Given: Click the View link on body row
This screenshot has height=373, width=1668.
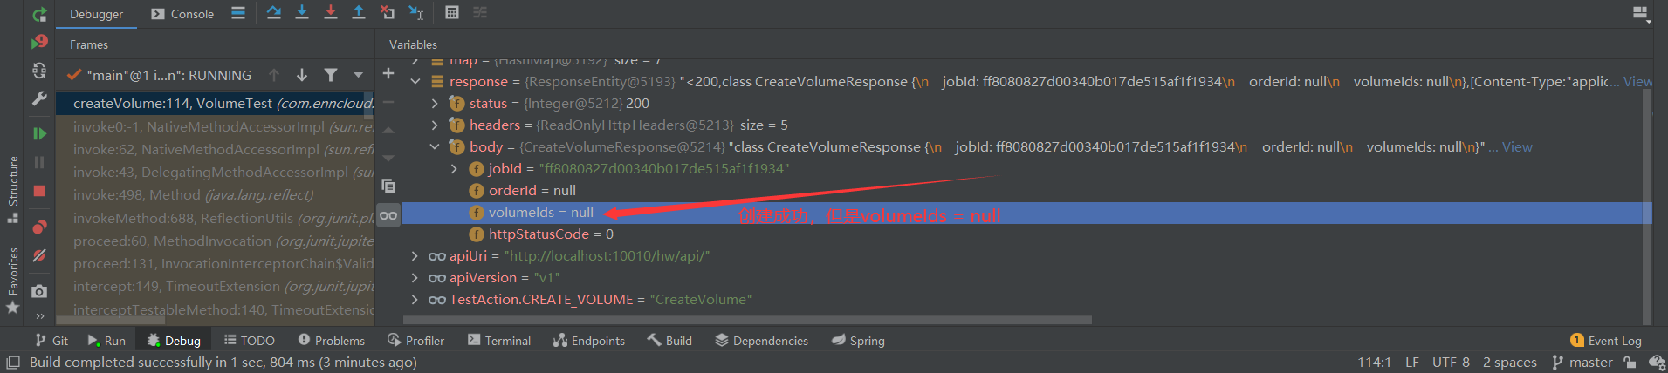Looking at the screenshot, I should 1517,146.
